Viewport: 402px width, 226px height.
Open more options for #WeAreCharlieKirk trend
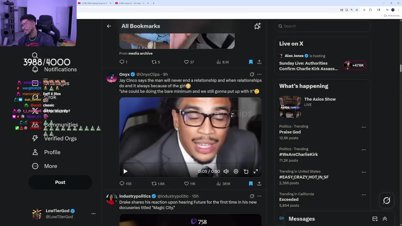[364, 150]
